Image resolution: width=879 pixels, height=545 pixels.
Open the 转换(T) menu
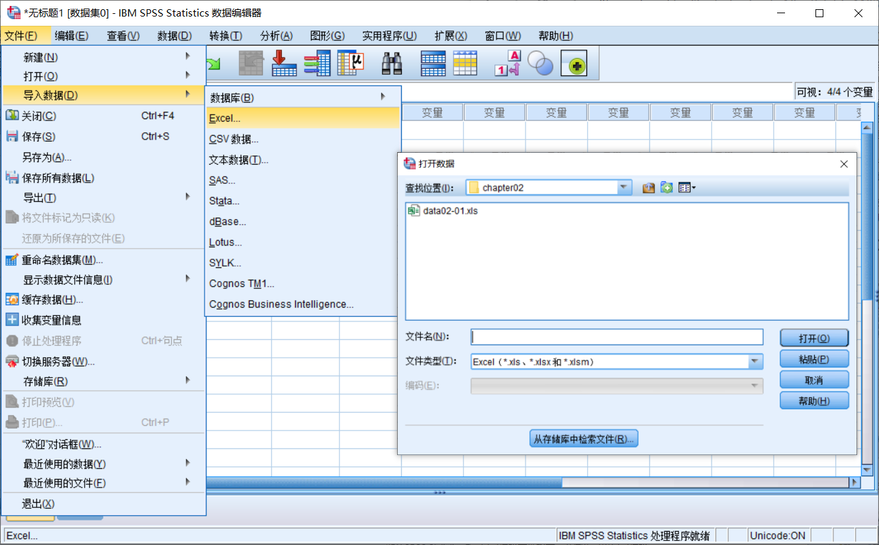[x=226, y=36]
